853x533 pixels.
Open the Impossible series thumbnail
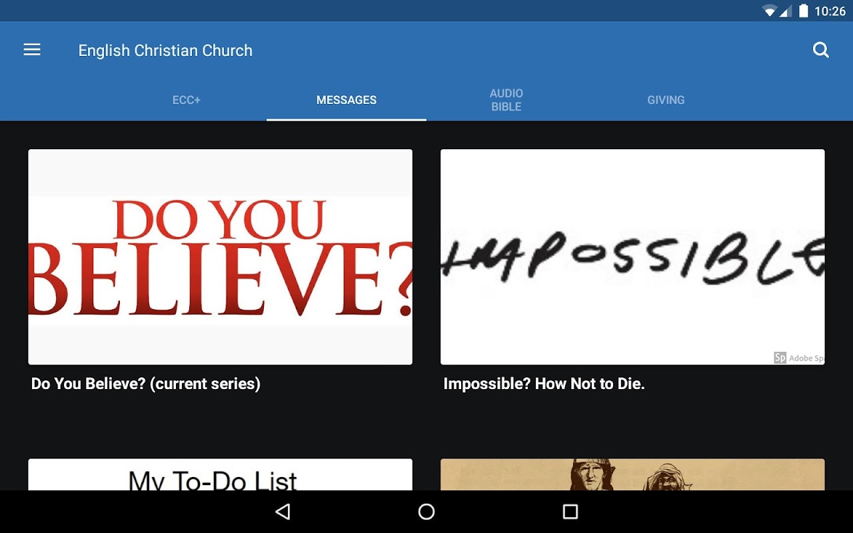coord(632,257)
